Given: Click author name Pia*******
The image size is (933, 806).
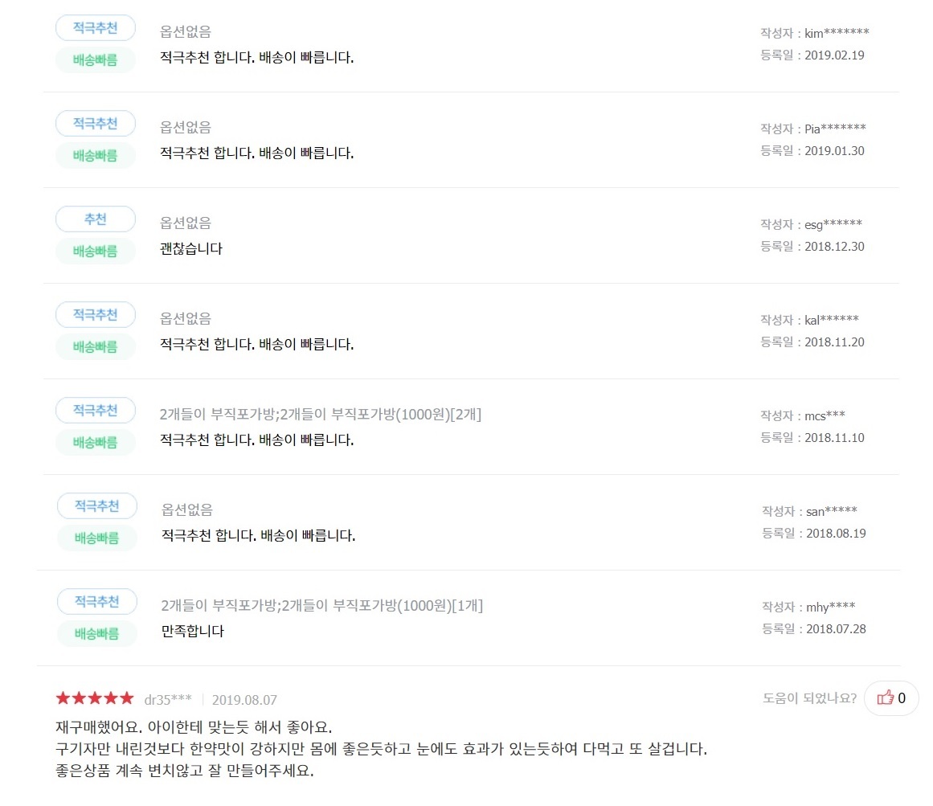Looking at the screenshot, I should pyautogui.click(x=835, y=129).
